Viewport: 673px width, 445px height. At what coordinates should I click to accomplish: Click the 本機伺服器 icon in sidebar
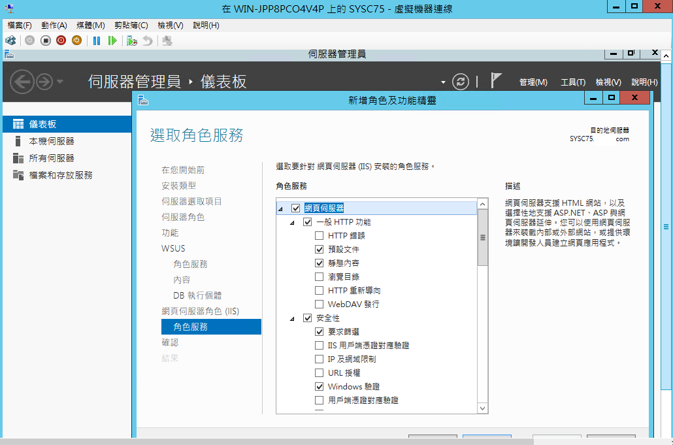click(18, 141)
